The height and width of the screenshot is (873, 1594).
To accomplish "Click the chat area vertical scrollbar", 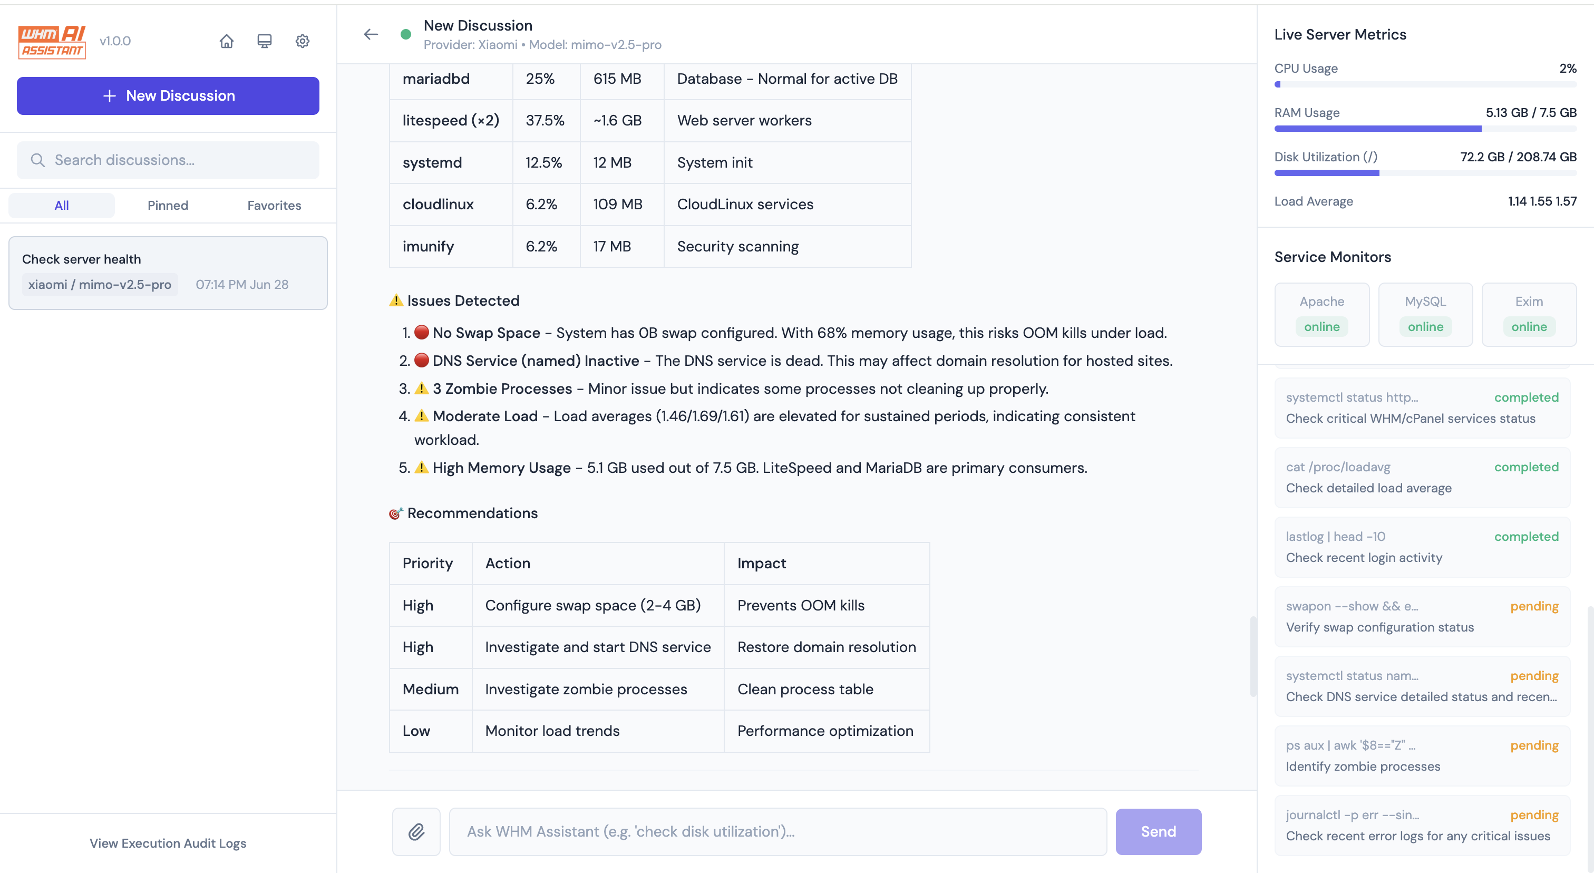I will [1252, 656].
